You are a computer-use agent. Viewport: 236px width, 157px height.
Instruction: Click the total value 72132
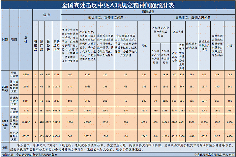tap(26, 110)
